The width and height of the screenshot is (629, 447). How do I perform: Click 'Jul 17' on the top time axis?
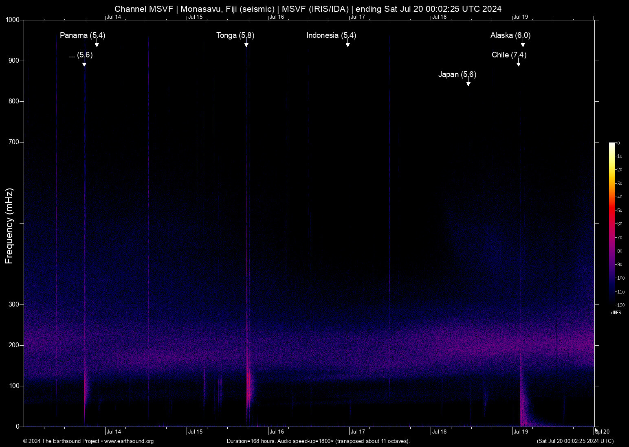coord(358,17)
